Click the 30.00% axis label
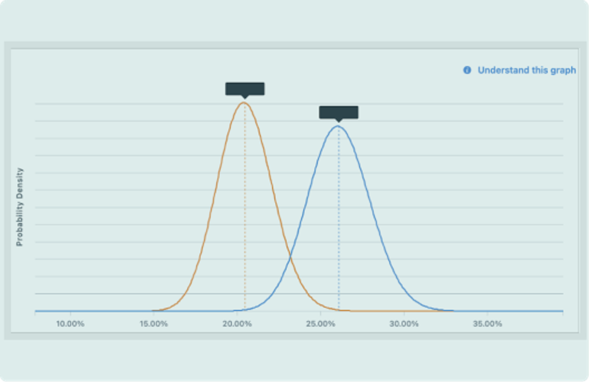Screen dimensions: 589x382 coord(403,322)
